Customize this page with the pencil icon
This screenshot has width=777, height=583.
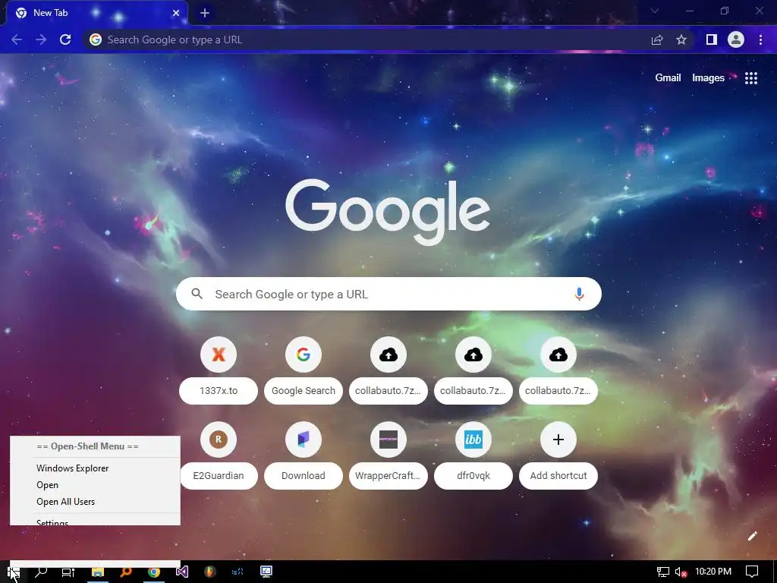pyautogui.click(x=752, y=536)
